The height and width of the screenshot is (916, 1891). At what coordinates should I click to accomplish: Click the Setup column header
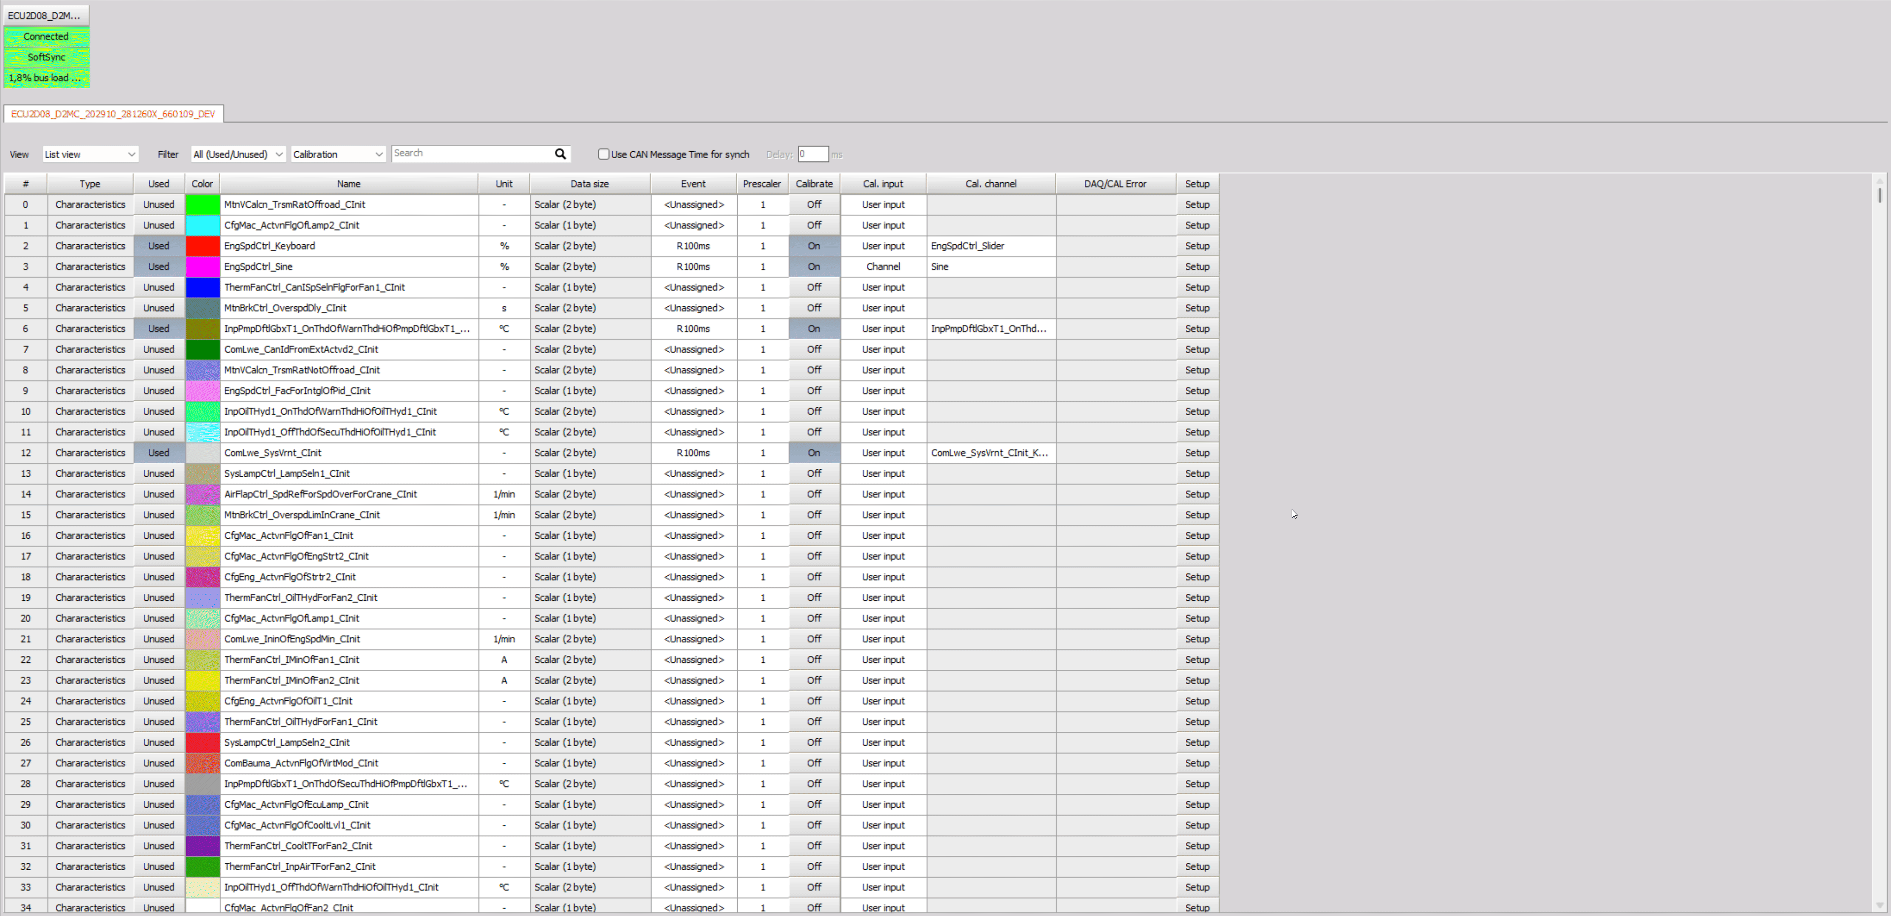point(1197,184)
